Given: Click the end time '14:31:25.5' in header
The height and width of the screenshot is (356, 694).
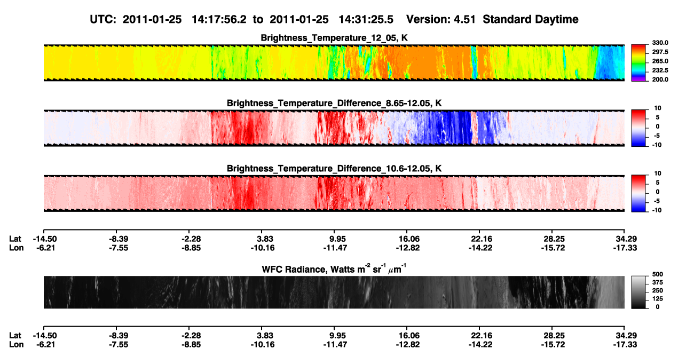Looking at the screenshot, I should coord(366,20).
